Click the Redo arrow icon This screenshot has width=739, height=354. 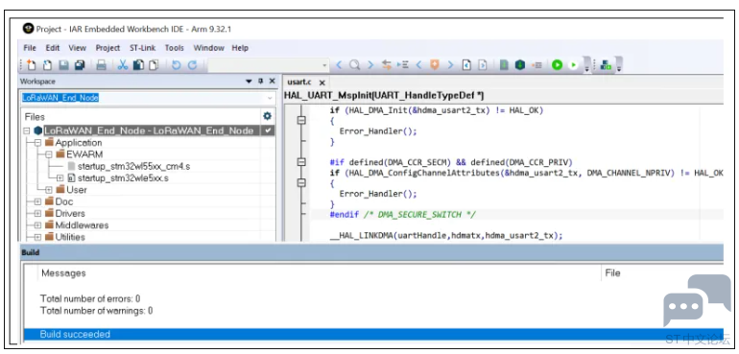coord(192,65)
